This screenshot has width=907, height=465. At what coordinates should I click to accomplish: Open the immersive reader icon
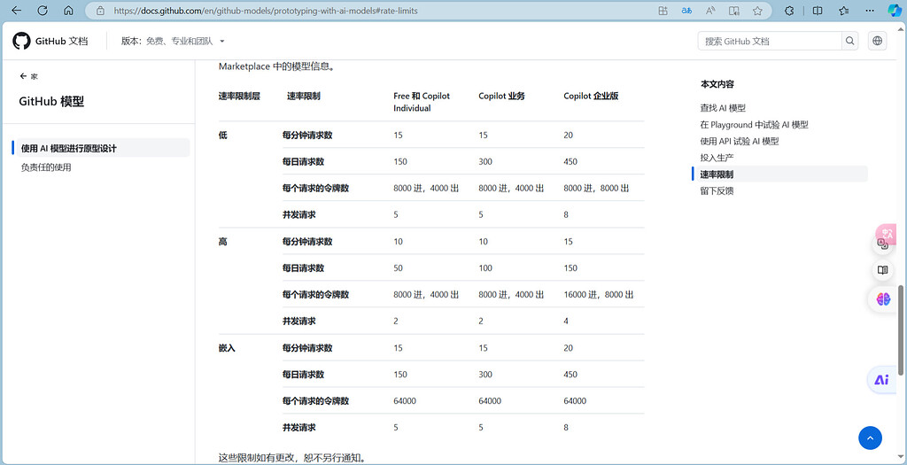click(734, 11)
